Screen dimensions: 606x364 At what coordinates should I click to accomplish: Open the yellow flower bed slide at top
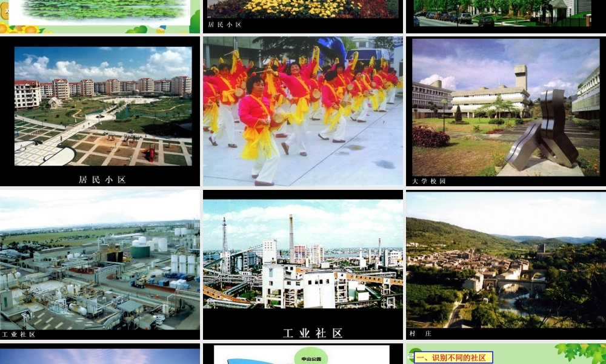pyautogui.click(x=303, y=16)
